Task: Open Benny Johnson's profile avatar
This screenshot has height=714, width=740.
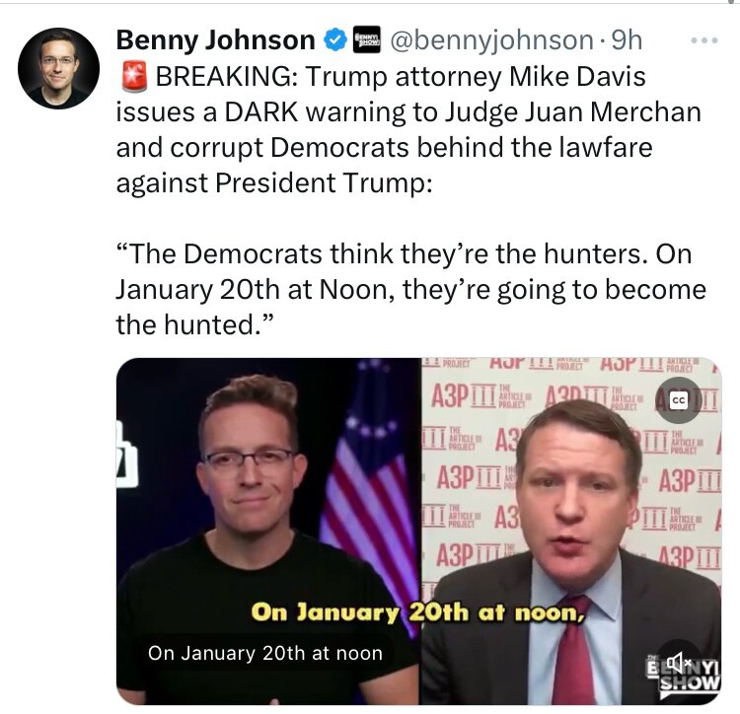Action: point(59,68)
